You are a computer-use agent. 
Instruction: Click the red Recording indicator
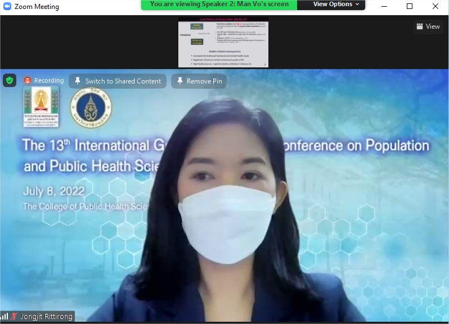(43, 80)
